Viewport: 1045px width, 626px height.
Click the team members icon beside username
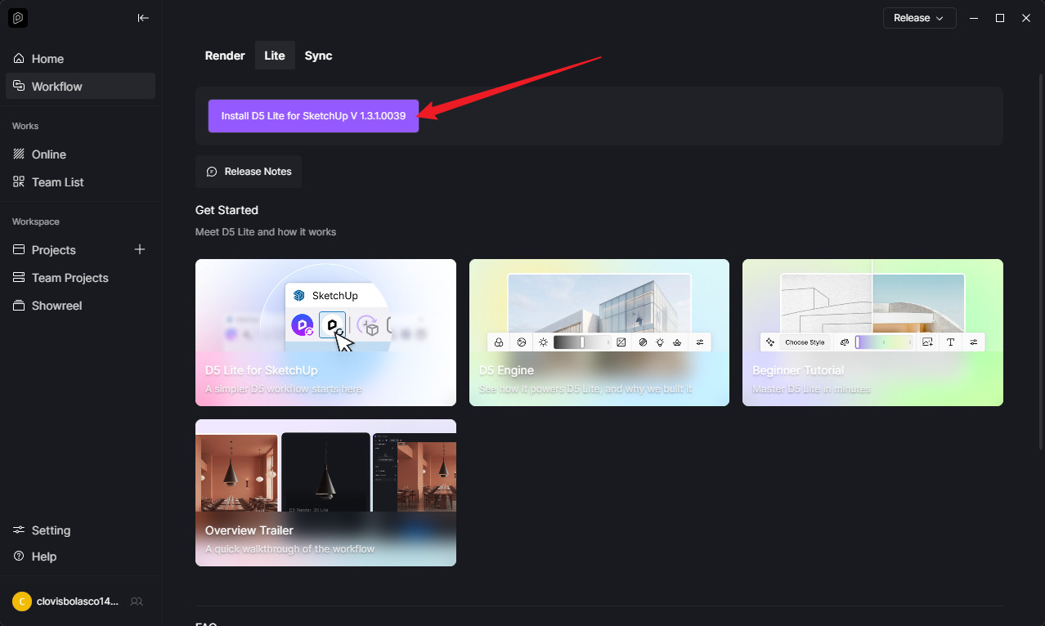click(137, 601)
